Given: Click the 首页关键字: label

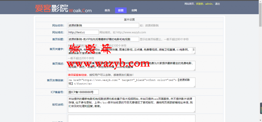Looking at the screenshot, I should pos(57,49).
